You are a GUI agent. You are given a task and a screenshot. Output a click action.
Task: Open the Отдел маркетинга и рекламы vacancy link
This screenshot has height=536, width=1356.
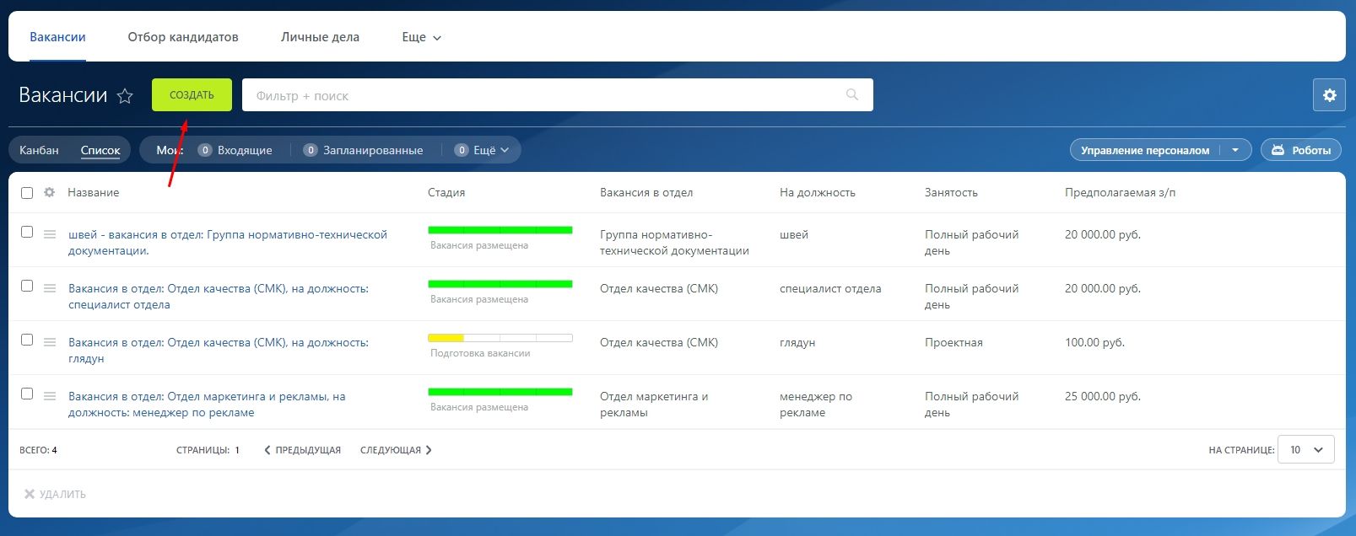[x=207, y=405]
